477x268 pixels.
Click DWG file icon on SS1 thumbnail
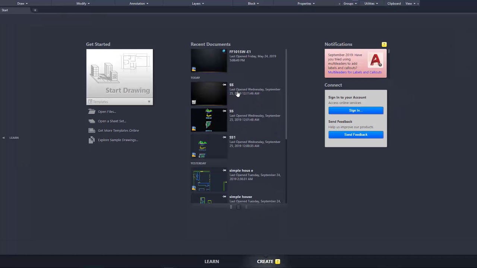[194, 154]
